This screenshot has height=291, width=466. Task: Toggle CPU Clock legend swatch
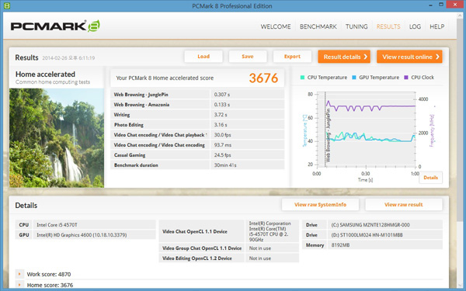point(406,78)
